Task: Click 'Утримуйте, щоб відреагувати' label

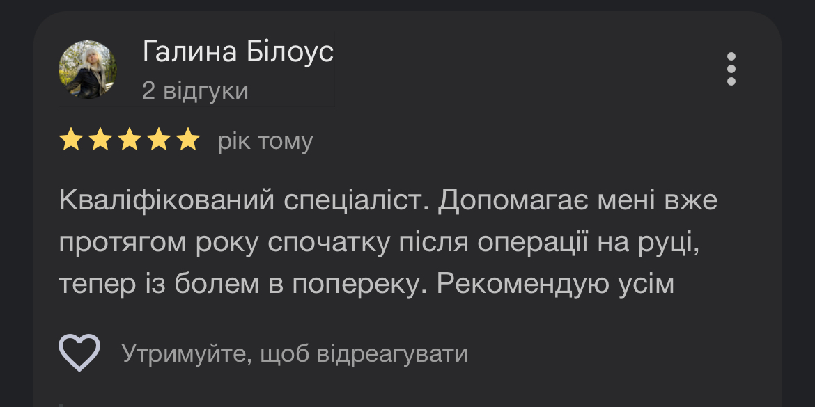Action: (x=293, y=353)
